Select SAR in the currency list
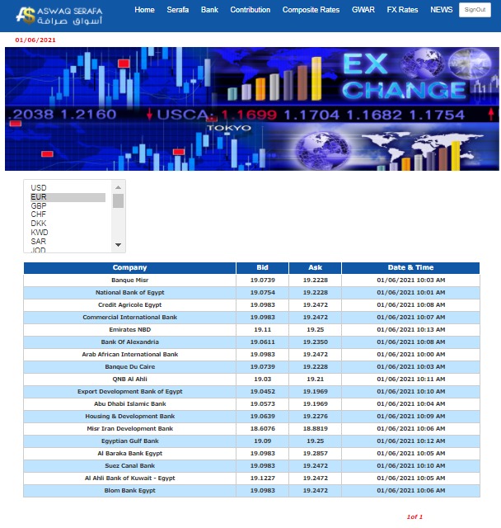Image resolution: width=501 pixels, height=528 pixels. [68, 242]
